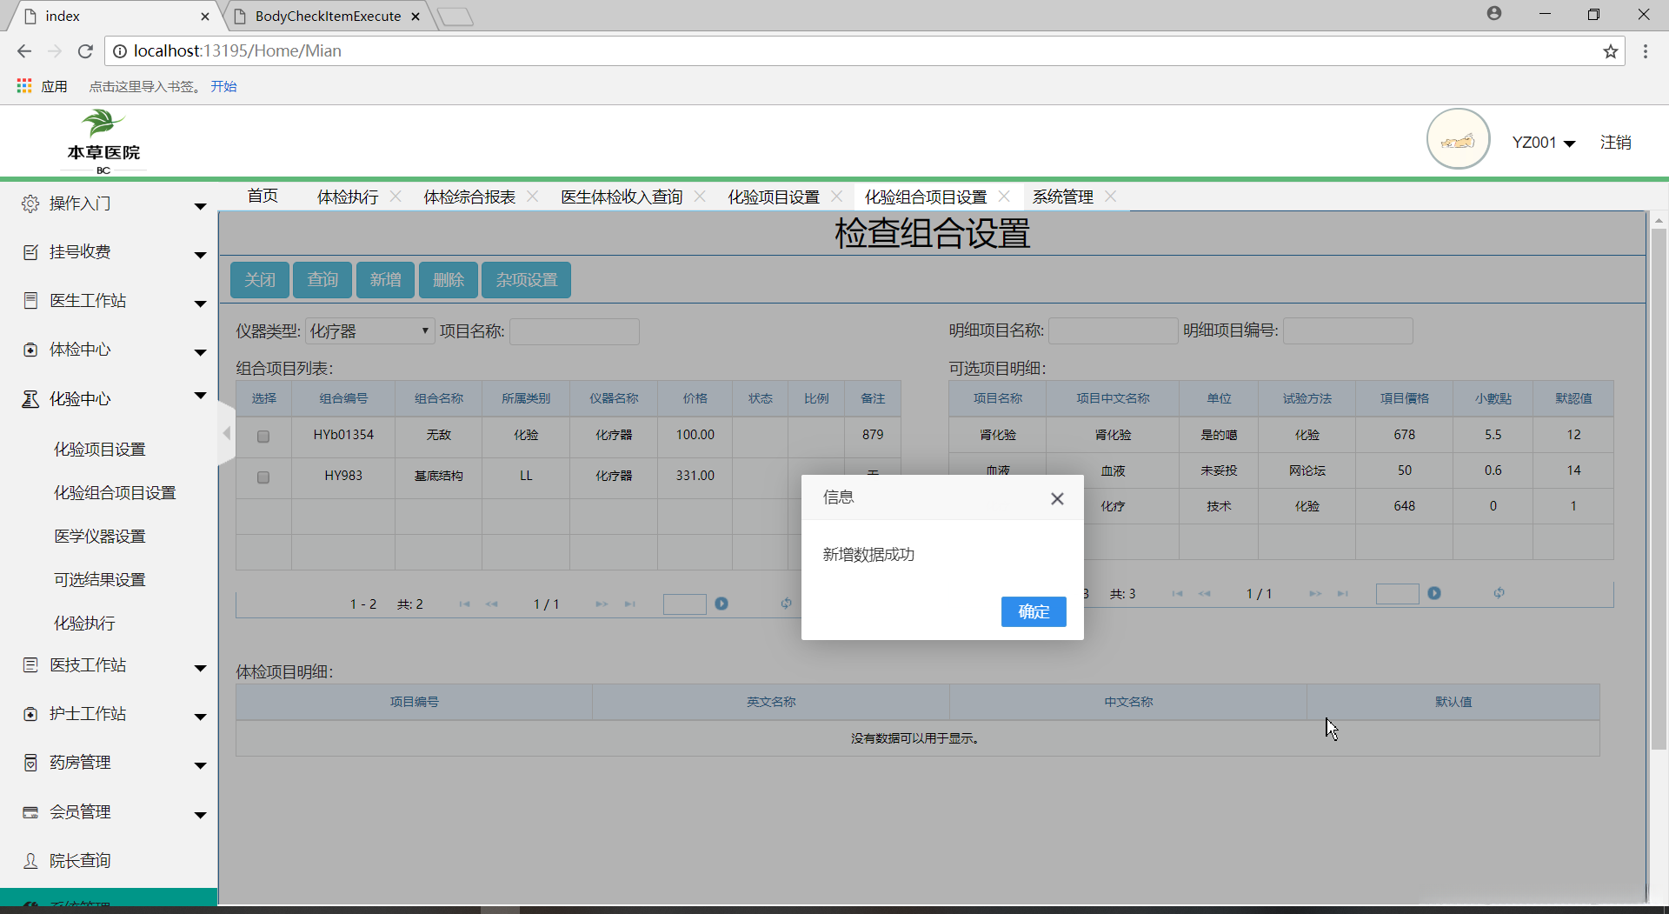
Task: Open Chrome profile account icon
Action: point(1493,14)
